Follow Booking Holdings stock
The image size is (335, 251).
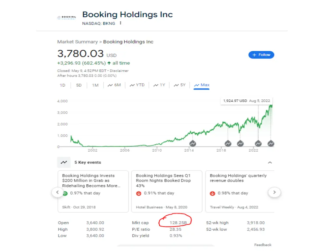coord(261,55)
